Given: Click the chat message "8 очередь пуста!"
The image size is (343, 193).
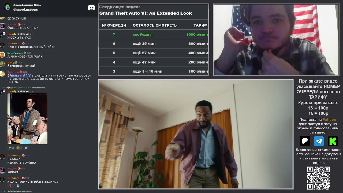Looking at the screenshot, I should point(21,66).
